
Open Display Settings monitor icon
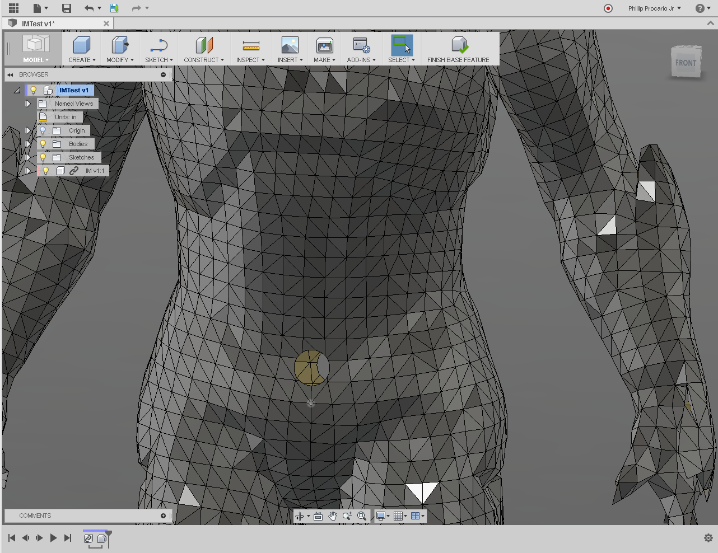click(381, 516)
